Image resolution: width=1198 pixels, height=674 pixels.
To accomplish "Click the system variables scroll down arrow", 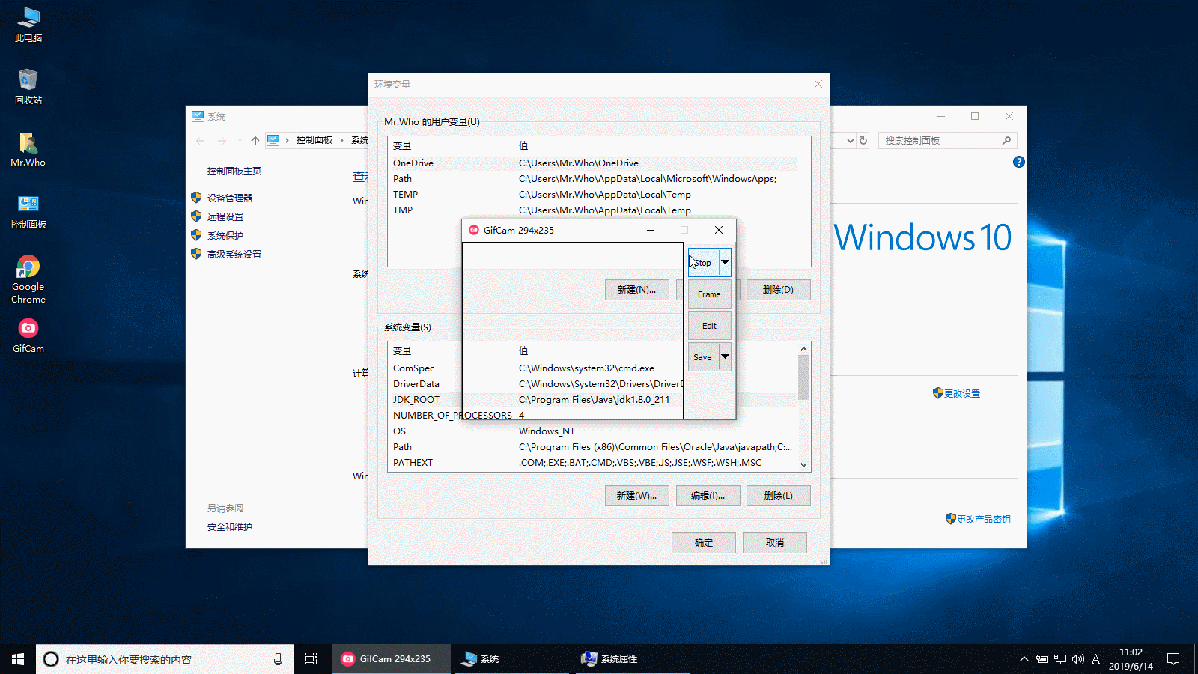I will coord(803,465).
